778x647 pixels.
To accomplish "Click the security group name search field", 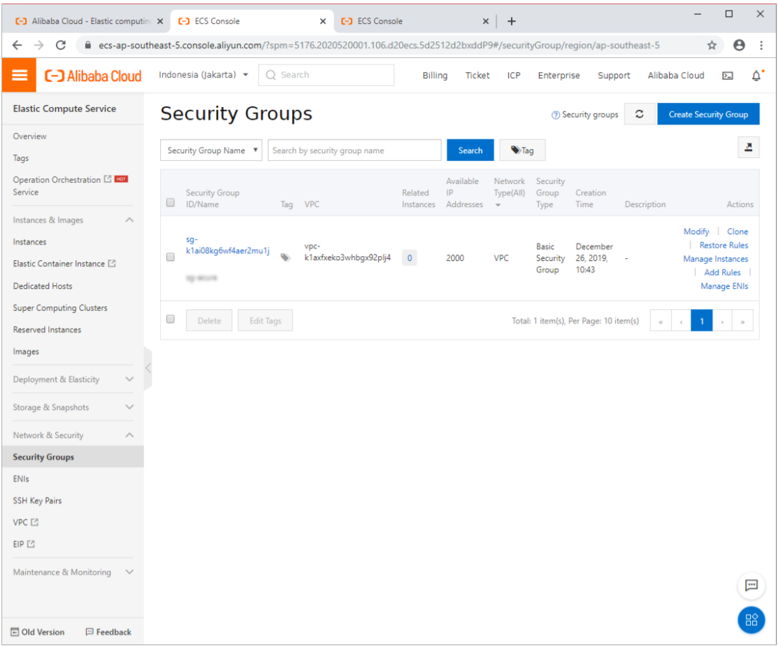I will (354, 150).
